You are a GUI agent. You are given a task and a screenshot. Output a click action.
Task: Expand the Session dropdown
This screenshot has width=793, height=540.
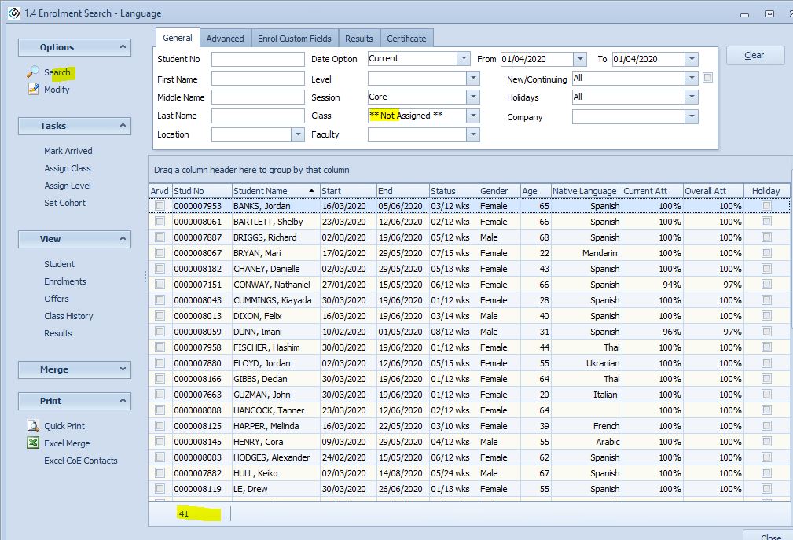tap(472, 97)
